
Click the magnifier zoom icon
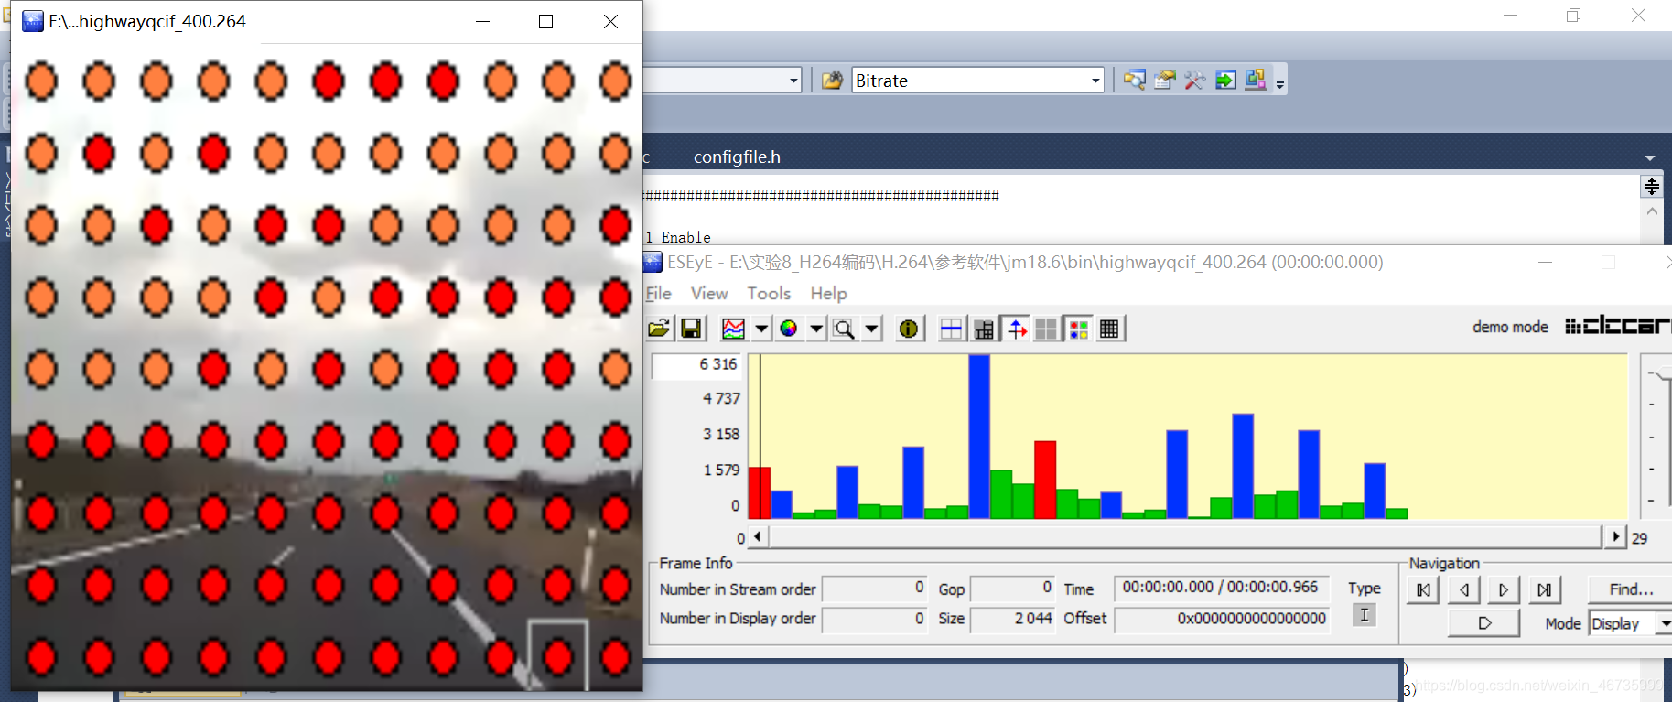click(x=844, y=329)
